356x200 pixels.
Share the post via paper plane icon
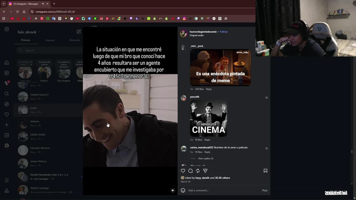[x=205, y=171]
